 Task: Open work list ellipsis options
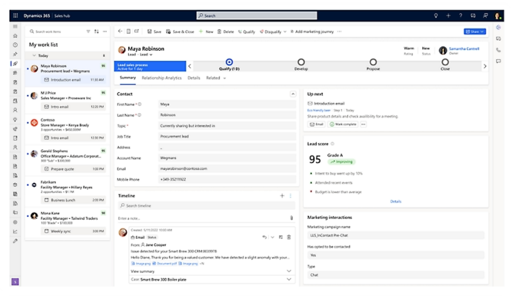point(105,31)
